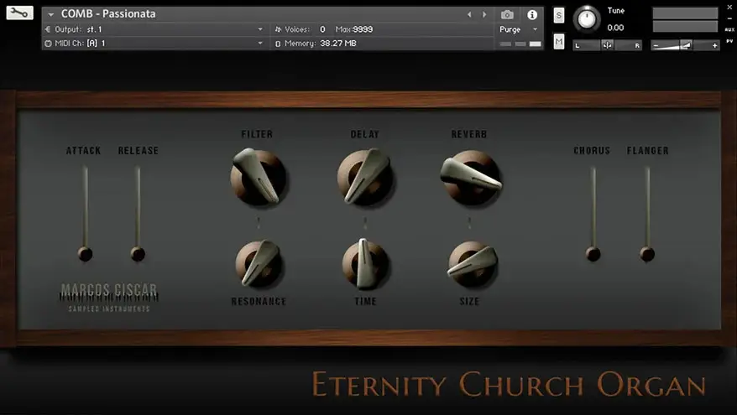Image resolution: width=737 pixels, height=415 pixels.
Task: Click the Voices count 0
Action: pyautogui.click(x=322, y=29)
